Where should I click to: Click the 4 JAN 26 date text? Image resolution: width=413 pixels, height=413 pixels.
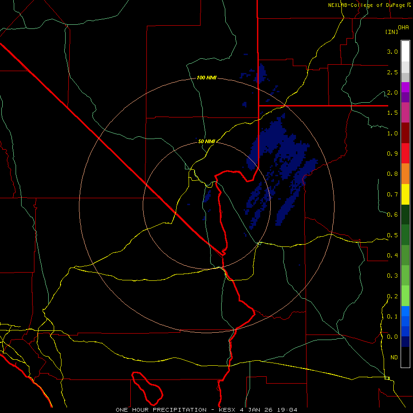(256, 410)
